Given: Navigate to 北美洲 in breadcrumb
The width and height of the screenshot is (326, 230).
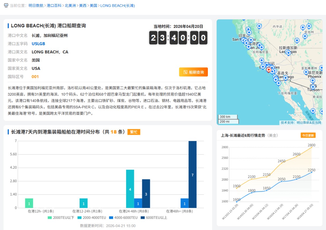Looking at the screenshot, I should (70, 6).
